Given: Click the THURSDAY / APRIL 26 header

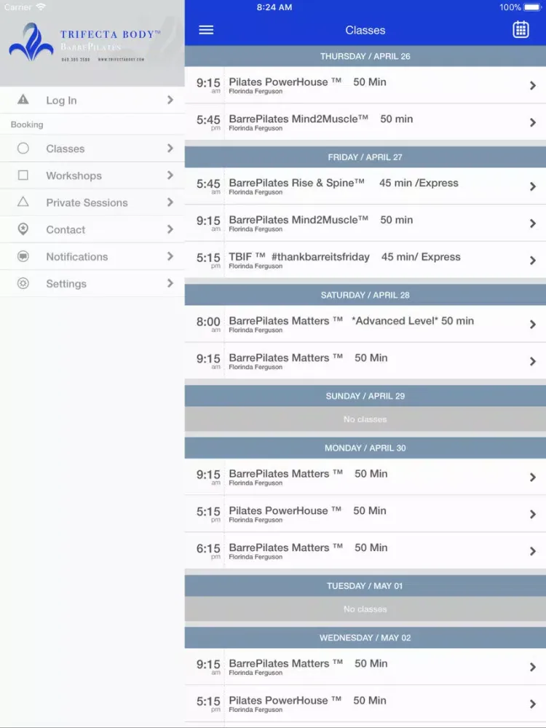Looking at the screenshot, I should coord(365,56).
